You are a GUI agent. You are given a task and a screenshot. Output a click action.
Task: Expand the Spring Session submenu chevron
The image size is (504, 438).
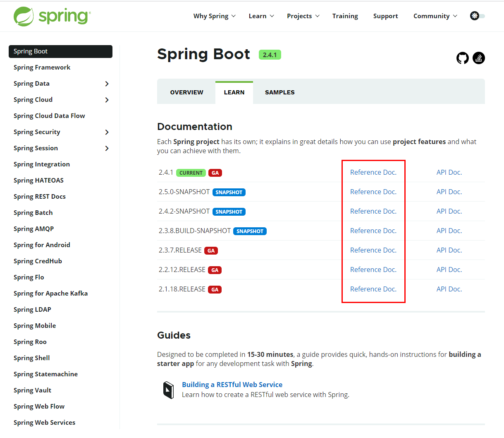point(107,148)
